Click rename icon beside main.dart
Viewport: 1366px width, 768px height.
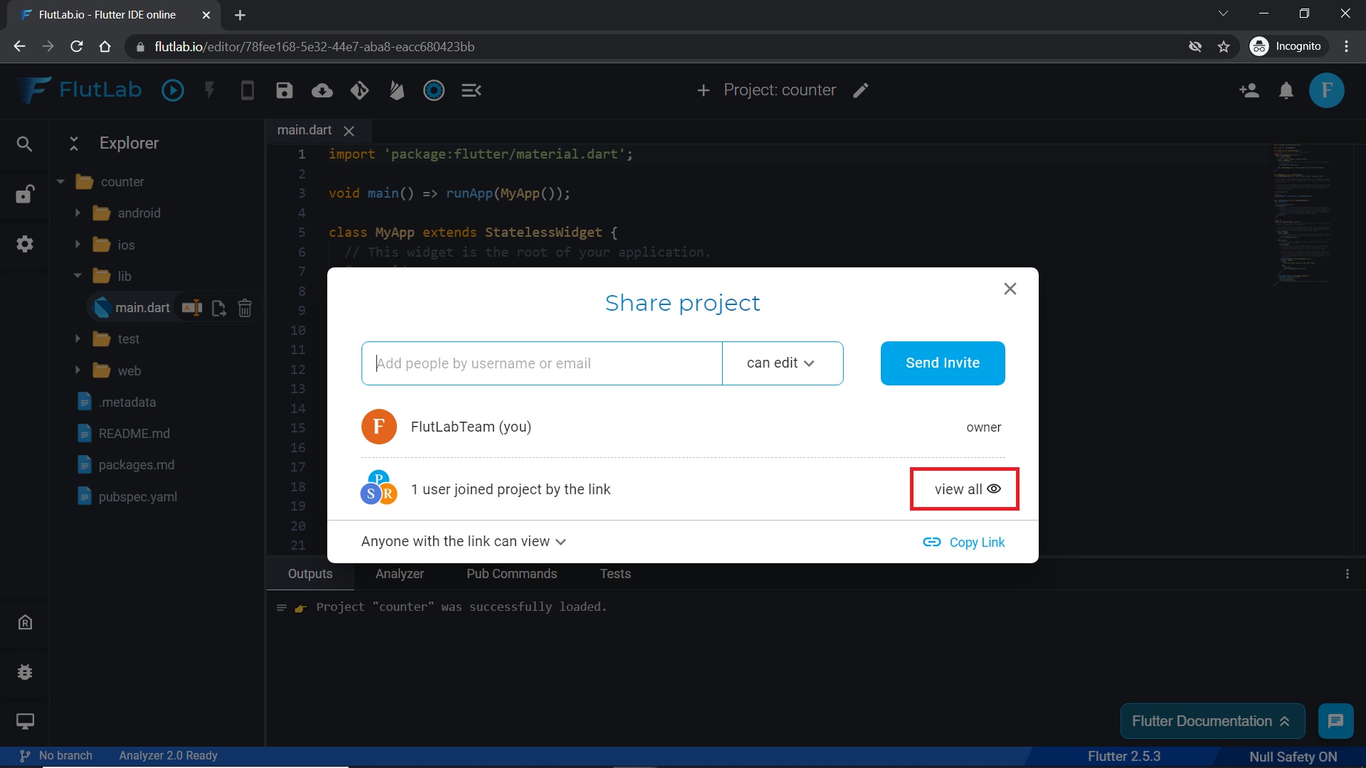click(192, 308)
